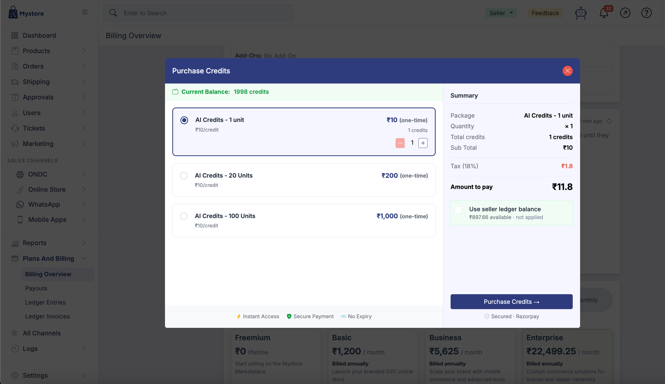Open the AI assistant robot icon
The height and width of the screenshot is (384, 665).
pos(581,13)
